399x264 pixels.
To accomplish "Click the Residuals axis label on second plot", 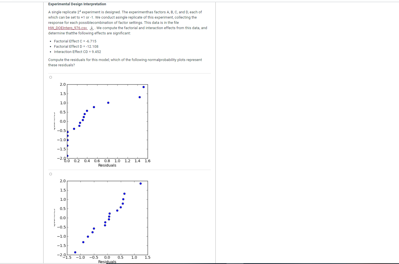I will coord(107,262).
